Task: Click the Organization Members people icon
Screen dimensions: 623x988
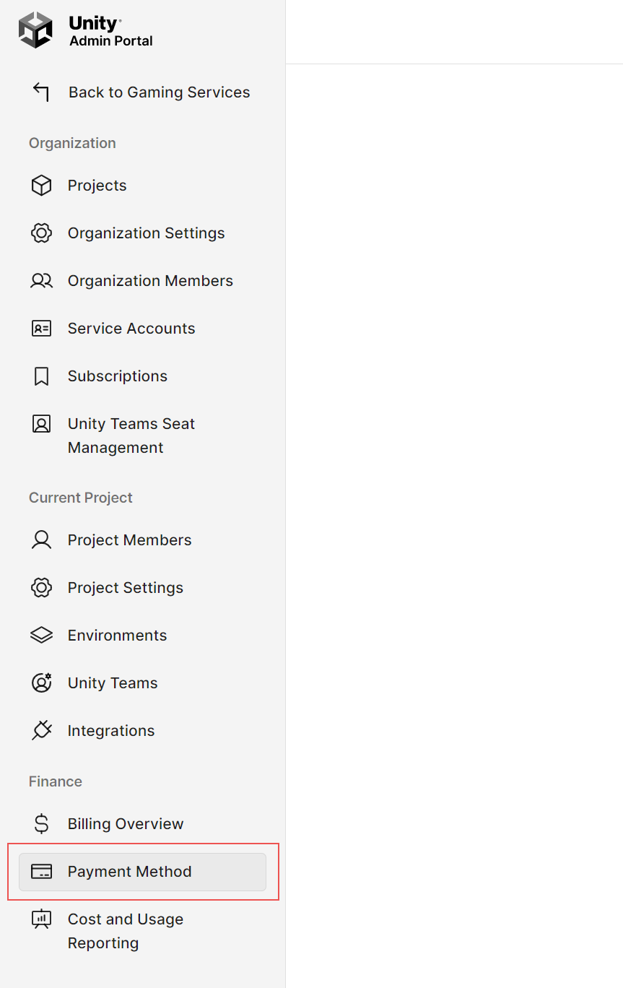Action: tap(42, 281)
